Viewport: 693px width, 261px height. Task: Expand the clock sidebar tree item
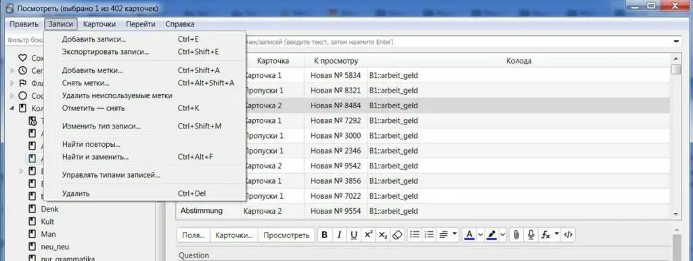tap(12, 71)
